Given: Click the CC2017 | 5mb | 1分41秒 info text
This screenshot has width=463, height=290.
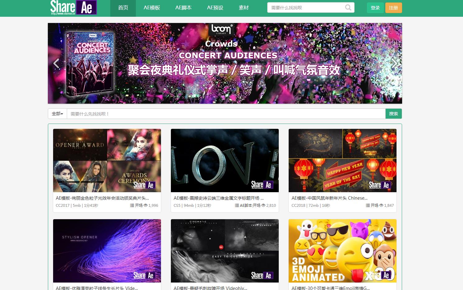Looking at the screenshot, I should (77, 206).
